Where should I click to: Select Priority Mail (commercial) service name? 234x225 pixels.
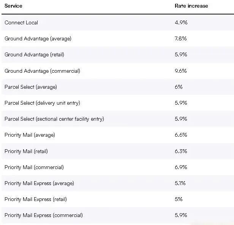34,167
